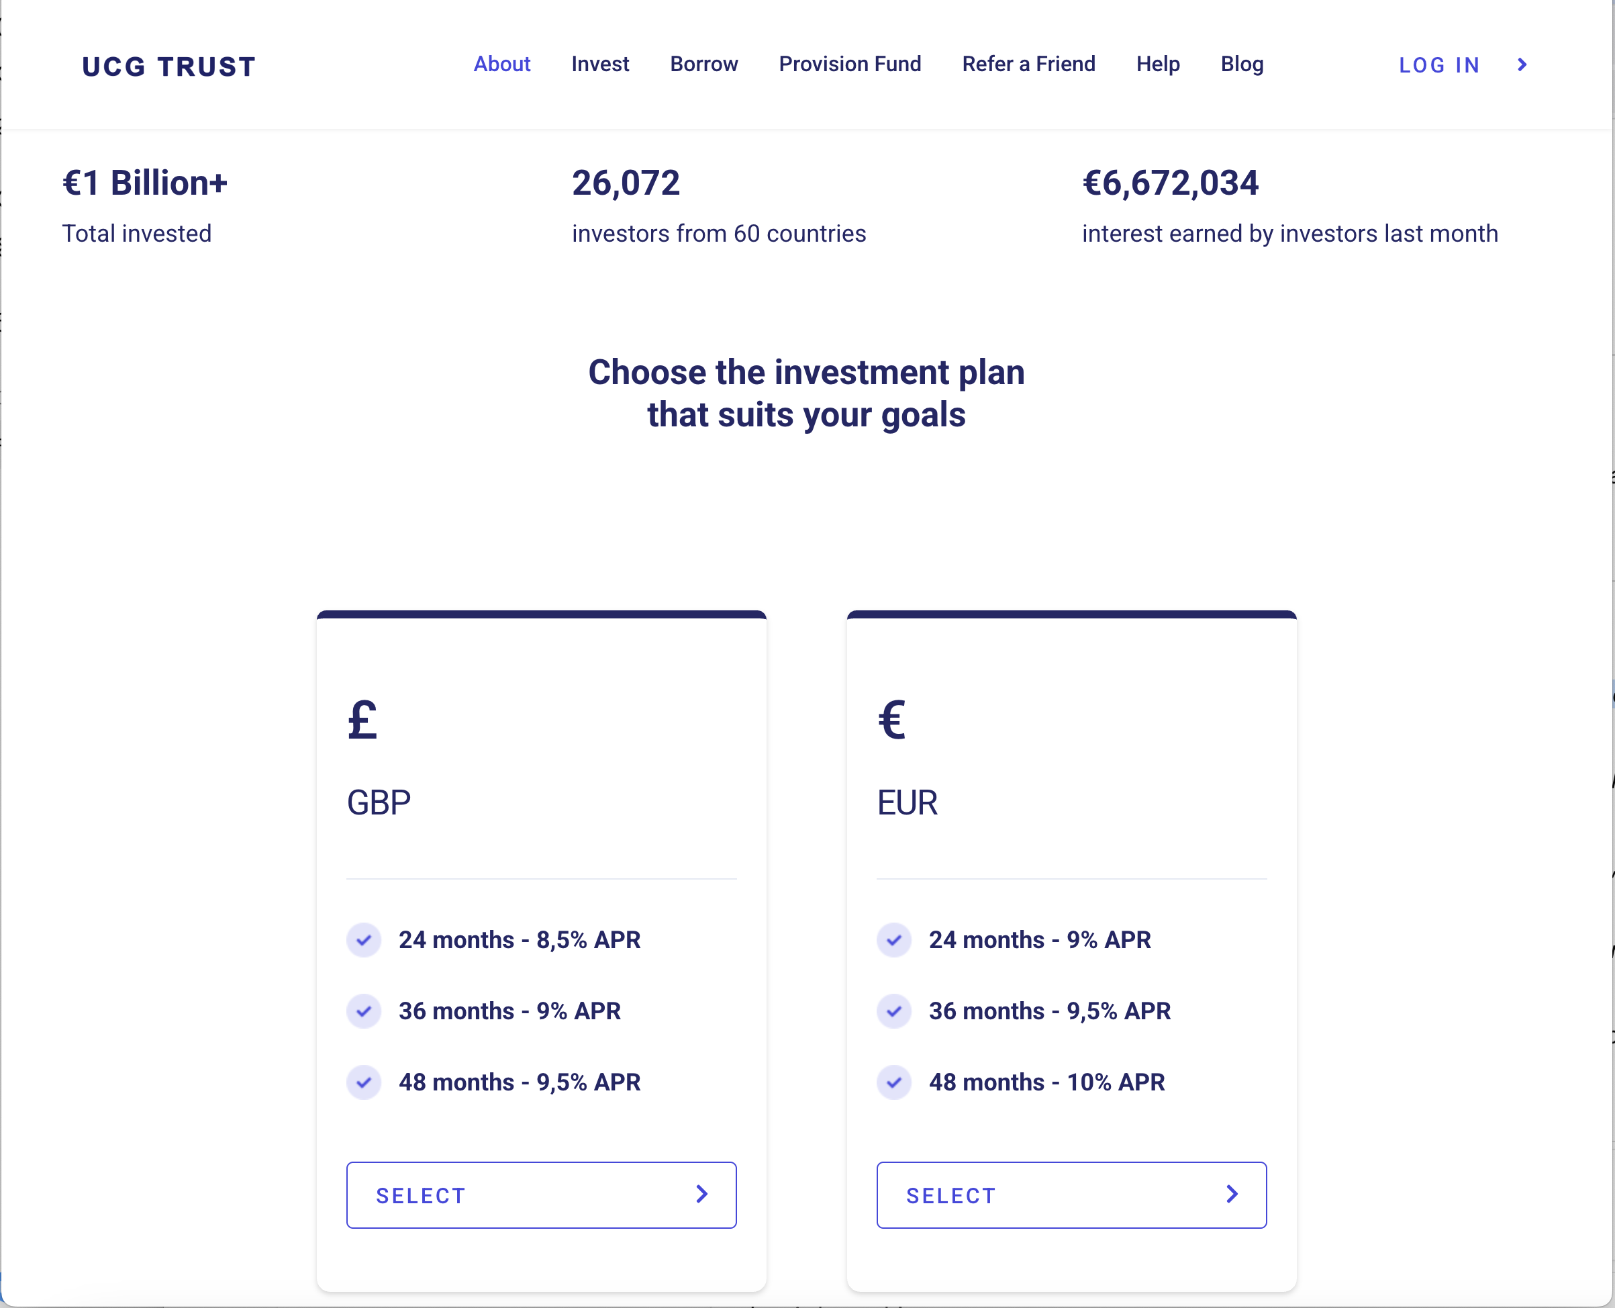
Task: Open the Blog page
Action: [1241, 64]
